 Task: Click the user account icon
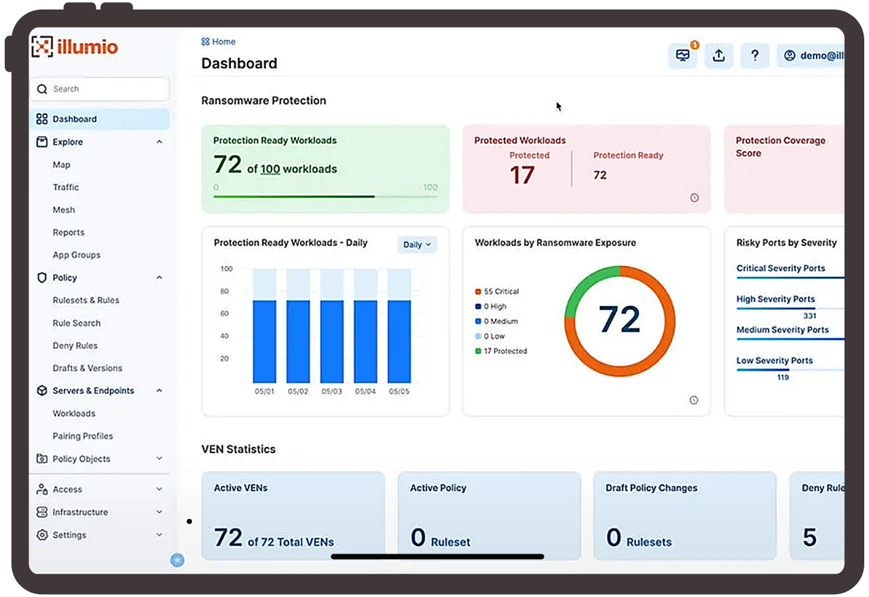click(x=790, y=56)
